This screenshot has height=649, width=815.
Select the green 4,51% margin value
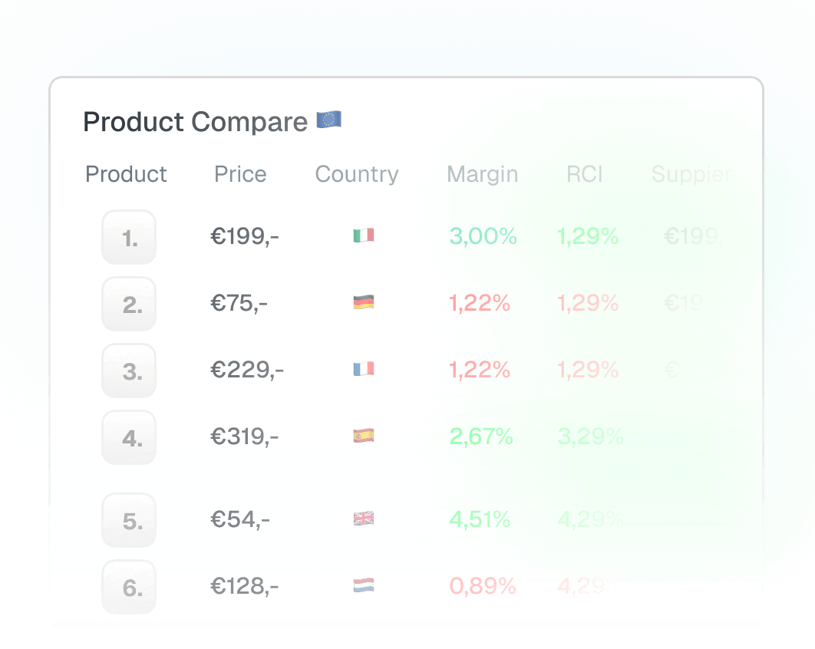(x=483, y=519)
